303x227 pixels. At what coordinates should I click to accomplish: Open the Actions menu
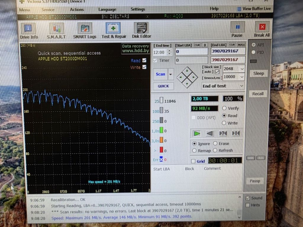77,9
